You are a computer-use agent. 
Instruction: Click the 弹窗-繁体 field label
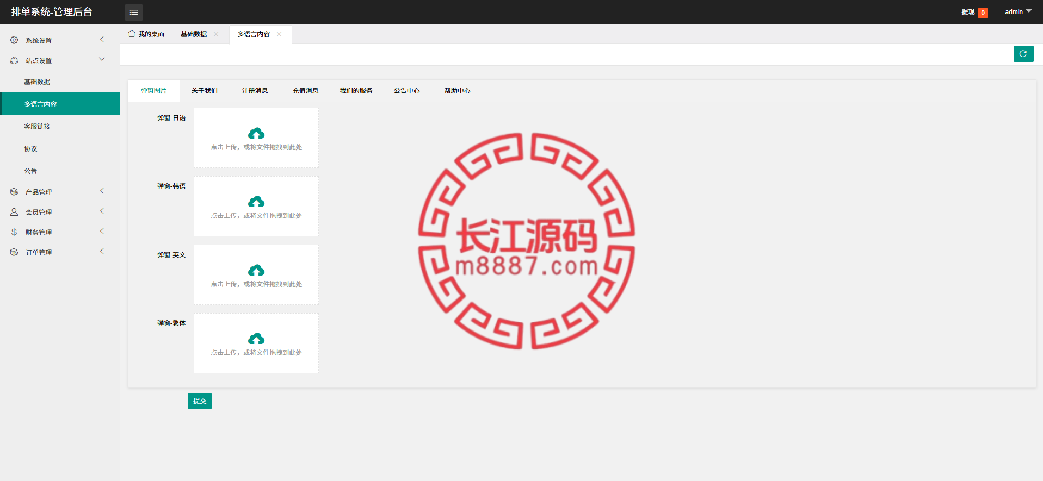[x=171, y=323]
